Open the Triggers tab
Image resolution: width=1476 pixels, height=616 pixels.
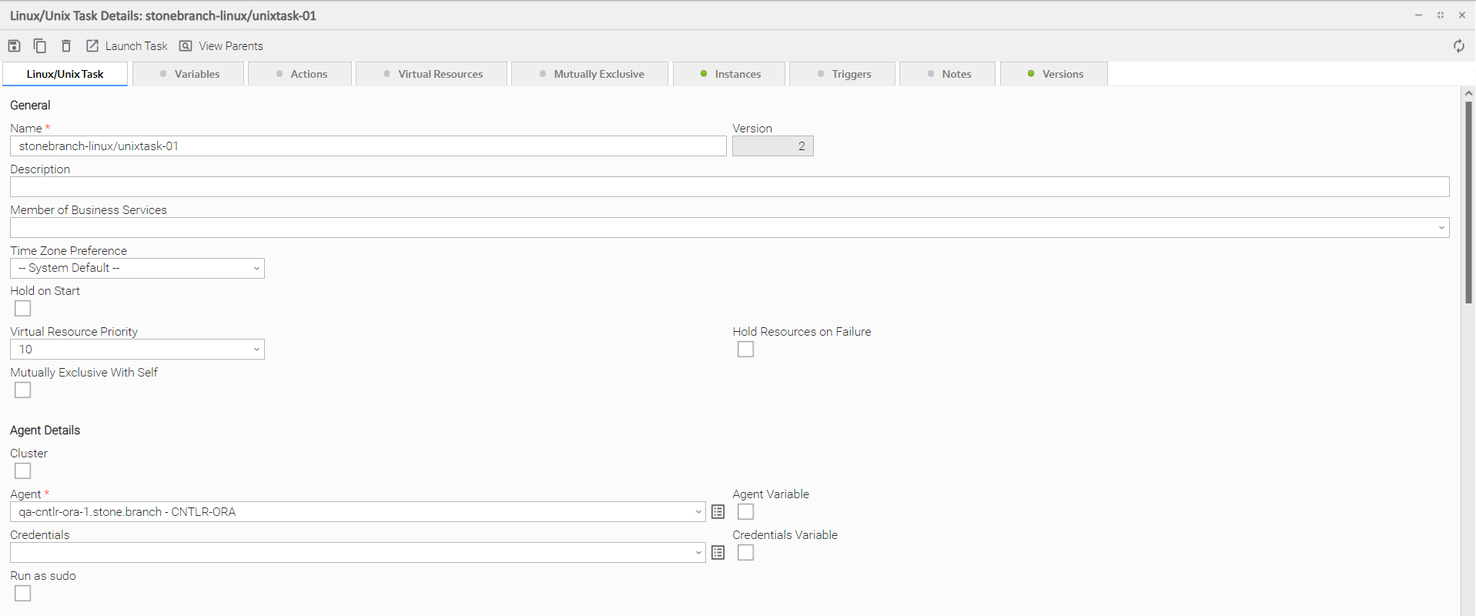pyautogui.click(x=844, y=74)
